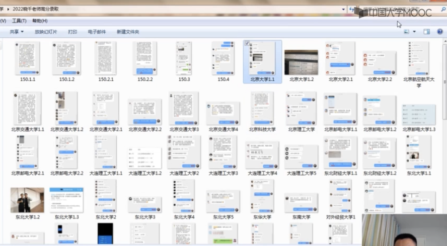Viewport: 447px width, 246px height.
Task: Select the 东北大学5 thumbnail
Action: [223, 202]
